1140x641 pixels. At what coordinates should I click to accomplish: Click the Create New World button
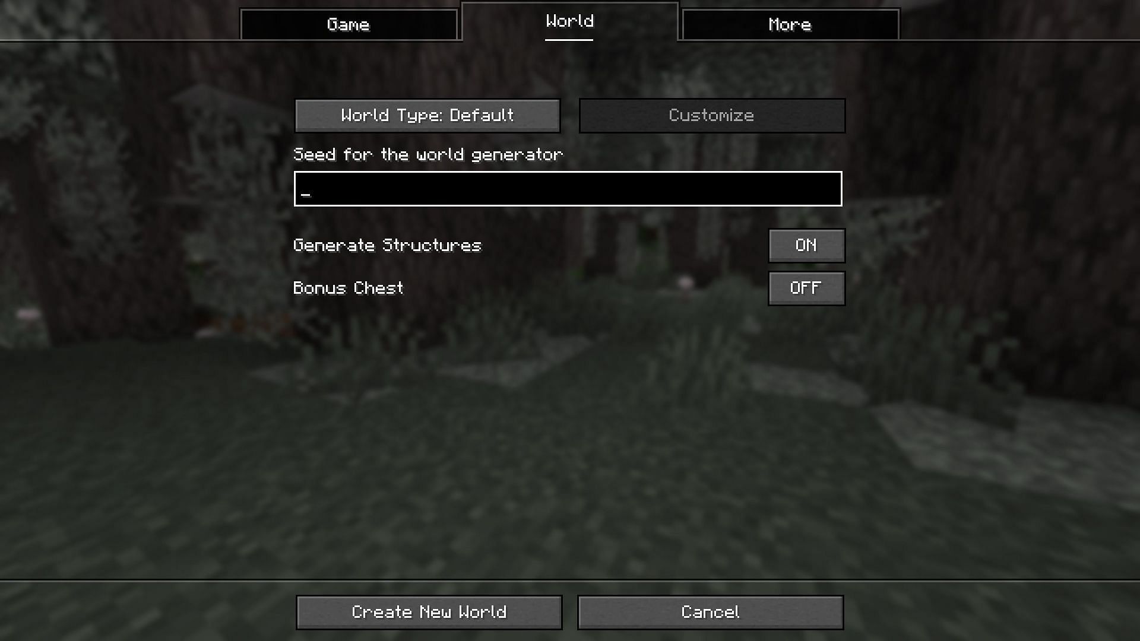(429, 612)
